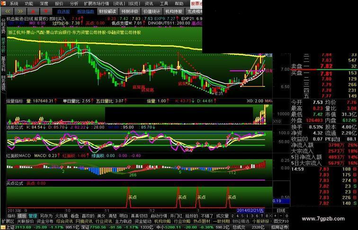358x230 pixels.
Task: Click the 日线 period selector
Action: coord(281,211)
